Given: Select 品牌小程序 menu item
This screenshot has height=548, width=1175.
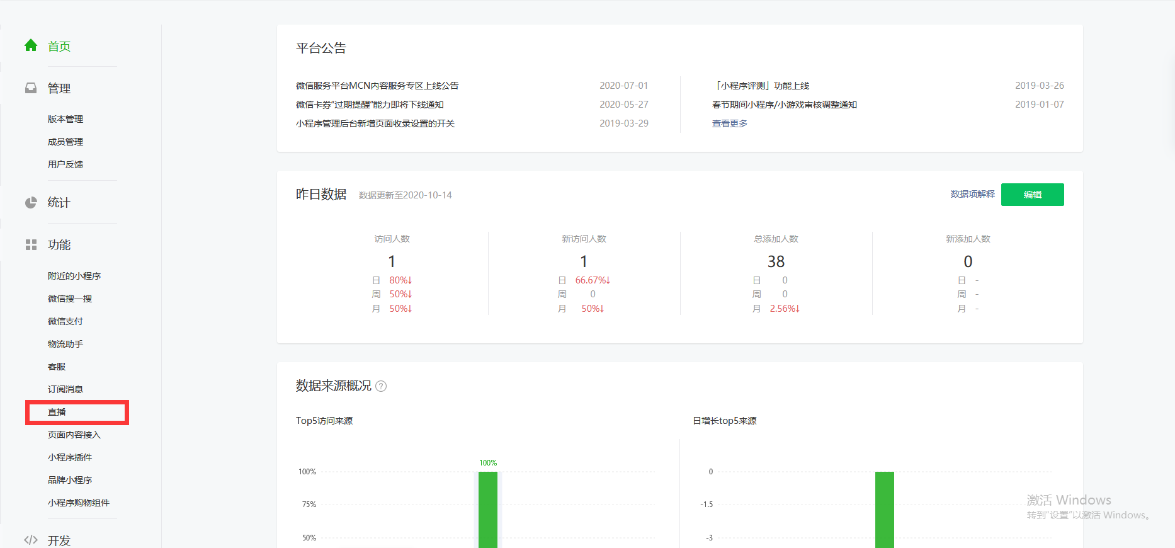Looking at the screenshot, I should pos(70,480).
